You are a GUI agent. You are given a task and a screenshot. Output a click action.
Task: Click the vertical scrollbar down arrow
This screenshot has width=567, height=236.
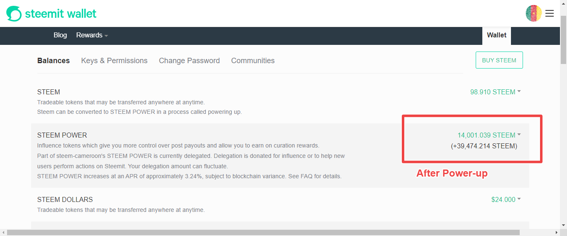(x=563, y=225)
